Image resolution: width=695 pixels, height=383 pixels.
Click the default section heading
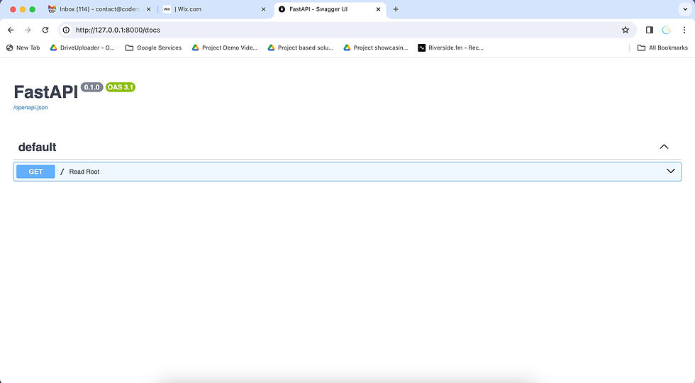pyautogui.click(x=37, y=148)
